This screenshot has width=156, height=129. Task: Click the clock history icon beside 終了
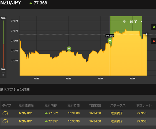pos(124,21)
